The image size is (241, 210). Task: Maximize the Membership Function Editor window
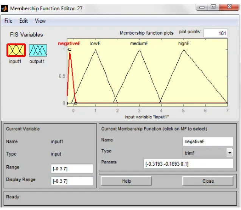[x=213, y=7]
